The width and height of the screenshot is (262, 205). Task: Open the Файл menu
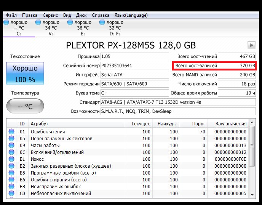(x=11, y=15)
